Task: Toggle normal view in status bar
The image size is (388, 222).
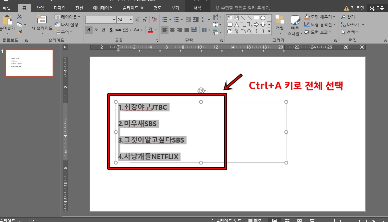Action: [x=274, y=220]
